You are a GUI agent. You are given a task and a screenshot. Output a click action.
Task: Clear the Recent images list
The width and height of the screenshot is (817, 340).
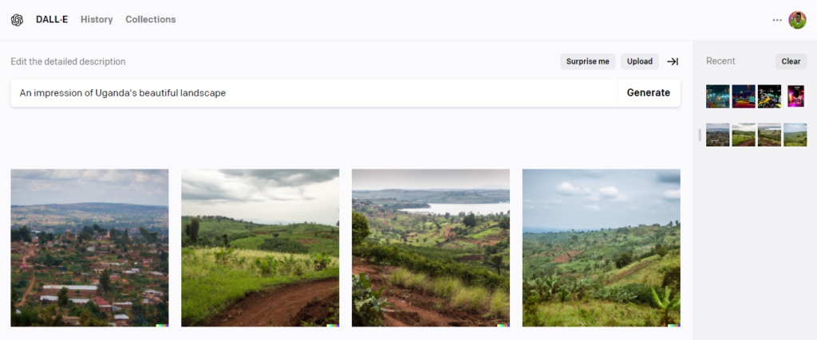tap(791, 61)
